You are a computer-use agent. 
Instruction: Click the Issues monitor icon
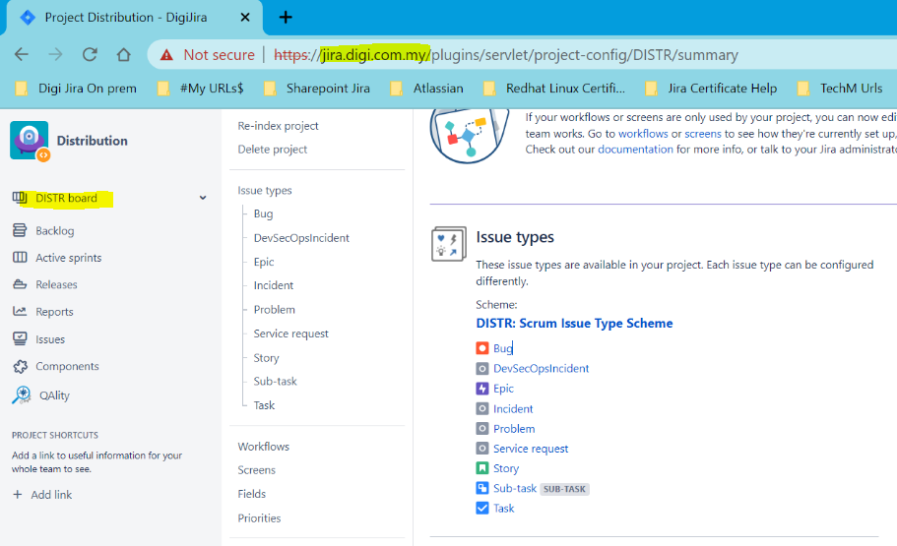coord(20,338)
